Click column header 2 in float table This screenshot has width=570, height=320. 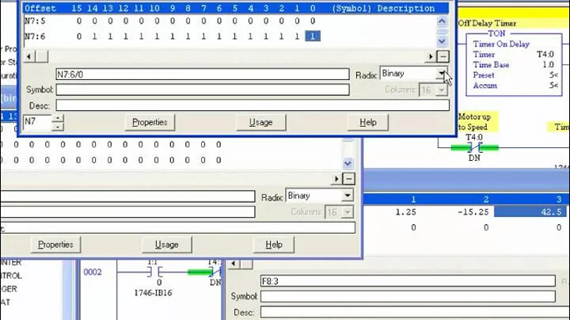[486, 199]
